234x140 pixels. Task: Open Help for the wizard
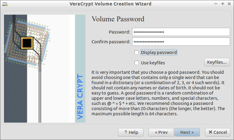pos(131,132)
